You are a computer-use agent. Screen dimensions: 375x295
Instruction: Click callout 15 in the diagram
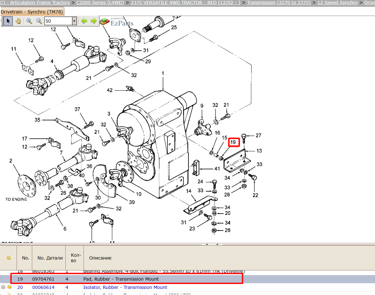tap(224, 137)
